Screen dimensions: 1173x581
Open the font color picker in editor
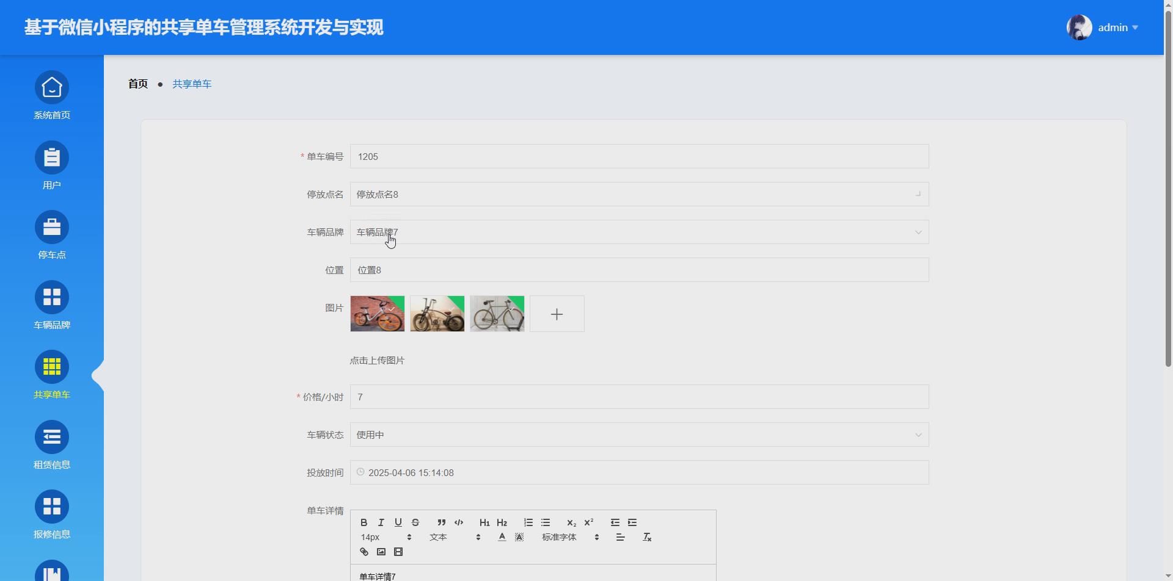(502, 537)
